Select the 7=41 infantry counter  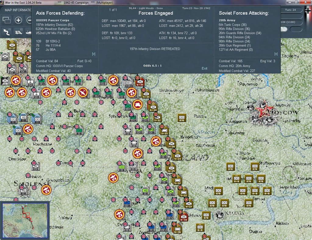[x=171, y=192]
